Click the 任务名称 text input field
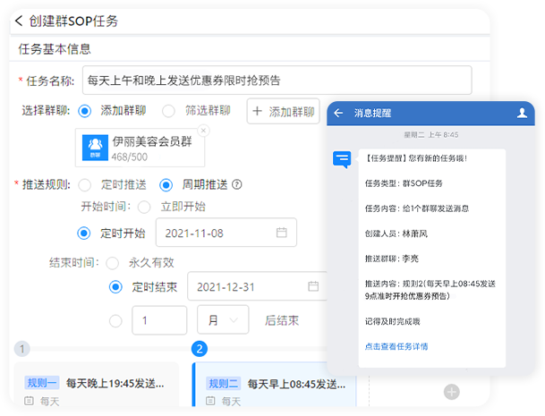Image resolution: width=545 pixels, height=416 pixels. 276,80
